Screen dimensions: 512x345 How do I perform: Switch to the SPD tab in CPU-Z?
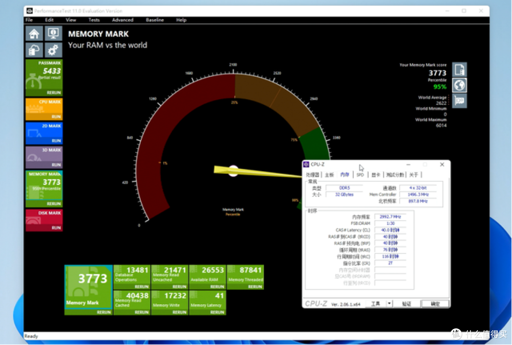[360, 175]
